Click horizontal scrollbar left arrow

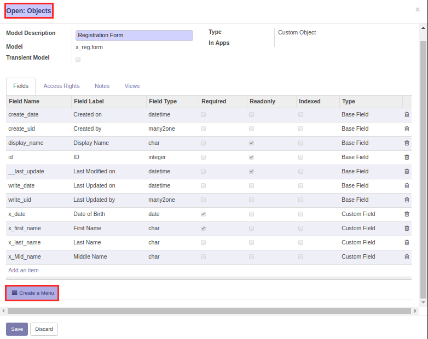pos(3,311)
